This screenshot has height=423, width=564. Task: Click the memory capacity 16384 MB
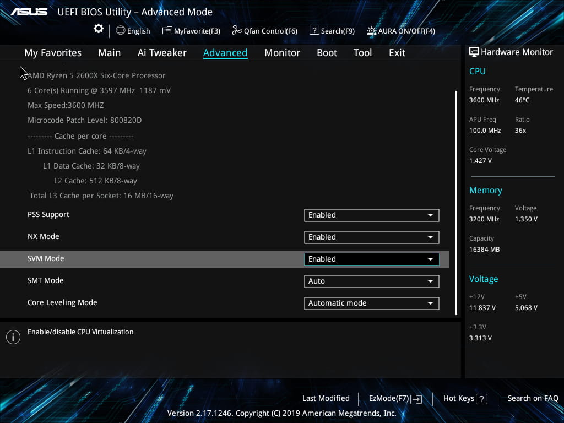pyautogui.click(x=484, y=250)
